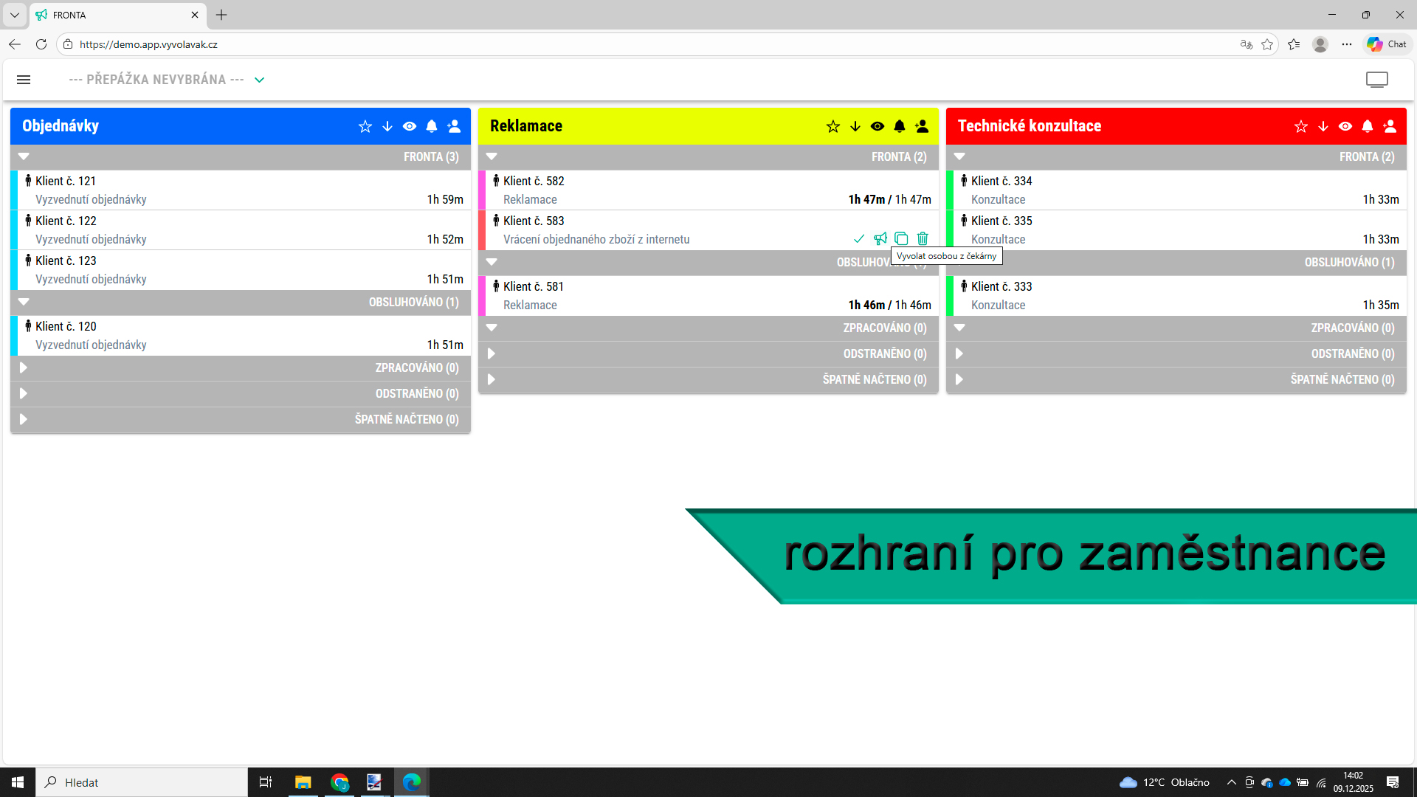Open the display screen icon at top right
This screenshot has height=797, width=1417.
(x=1376, y=80)
